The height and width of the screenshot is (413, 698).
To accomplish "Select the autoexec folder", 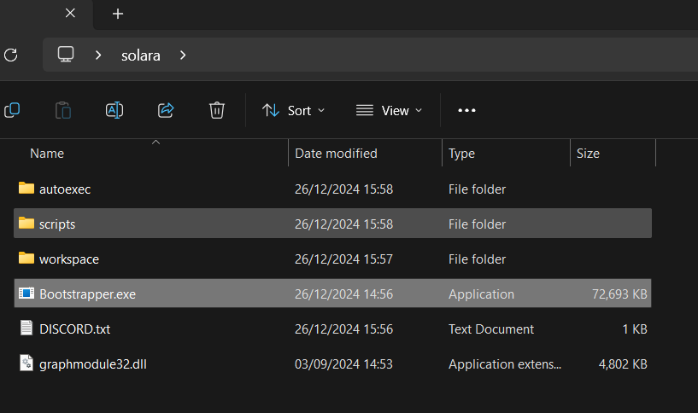I will coord(64,189).
